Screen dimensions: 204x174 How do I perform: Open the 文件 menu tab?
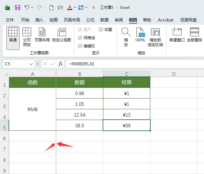(10, 20)
